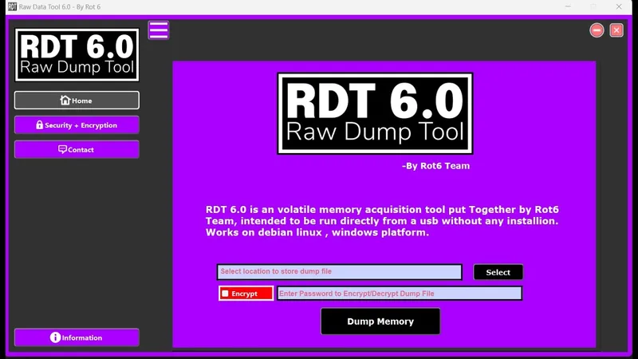Toggle the hamburger sidebar menu icon
The width and height of the screenshot is (638, 359).
tap(158, 30)
